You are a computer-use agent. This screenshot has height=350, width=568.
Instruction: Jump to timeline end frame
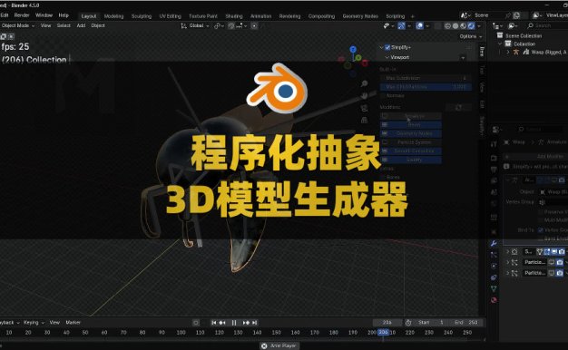pos(255,323)
